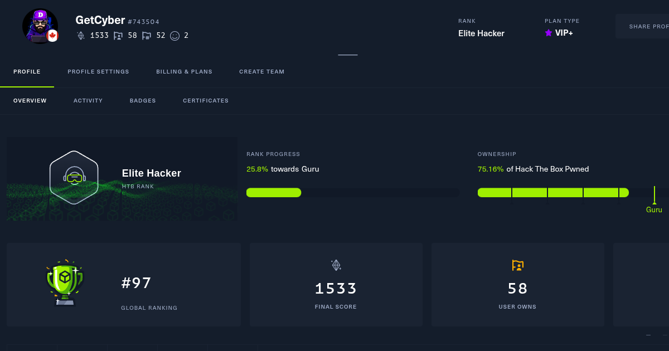Click the 58 user owns value
The image size is (669, 351).
pos(518,289)
